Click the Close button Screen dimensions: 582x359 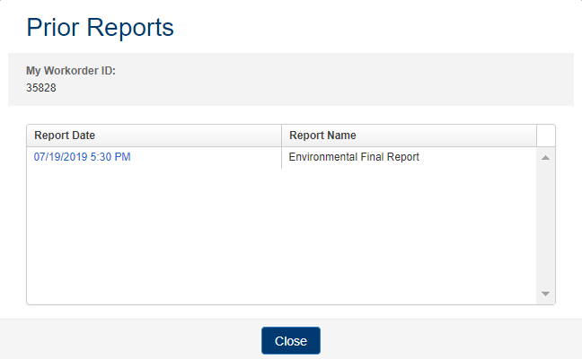pos(290,341)
